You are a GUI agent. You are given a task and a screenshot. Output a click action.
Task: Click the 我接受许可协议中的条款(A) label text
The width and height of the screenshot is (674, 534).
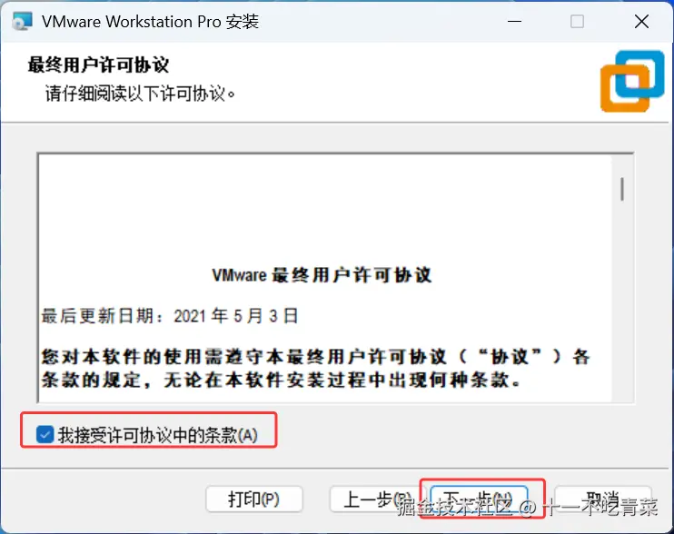pyautogui.click(x=157, y=435)
